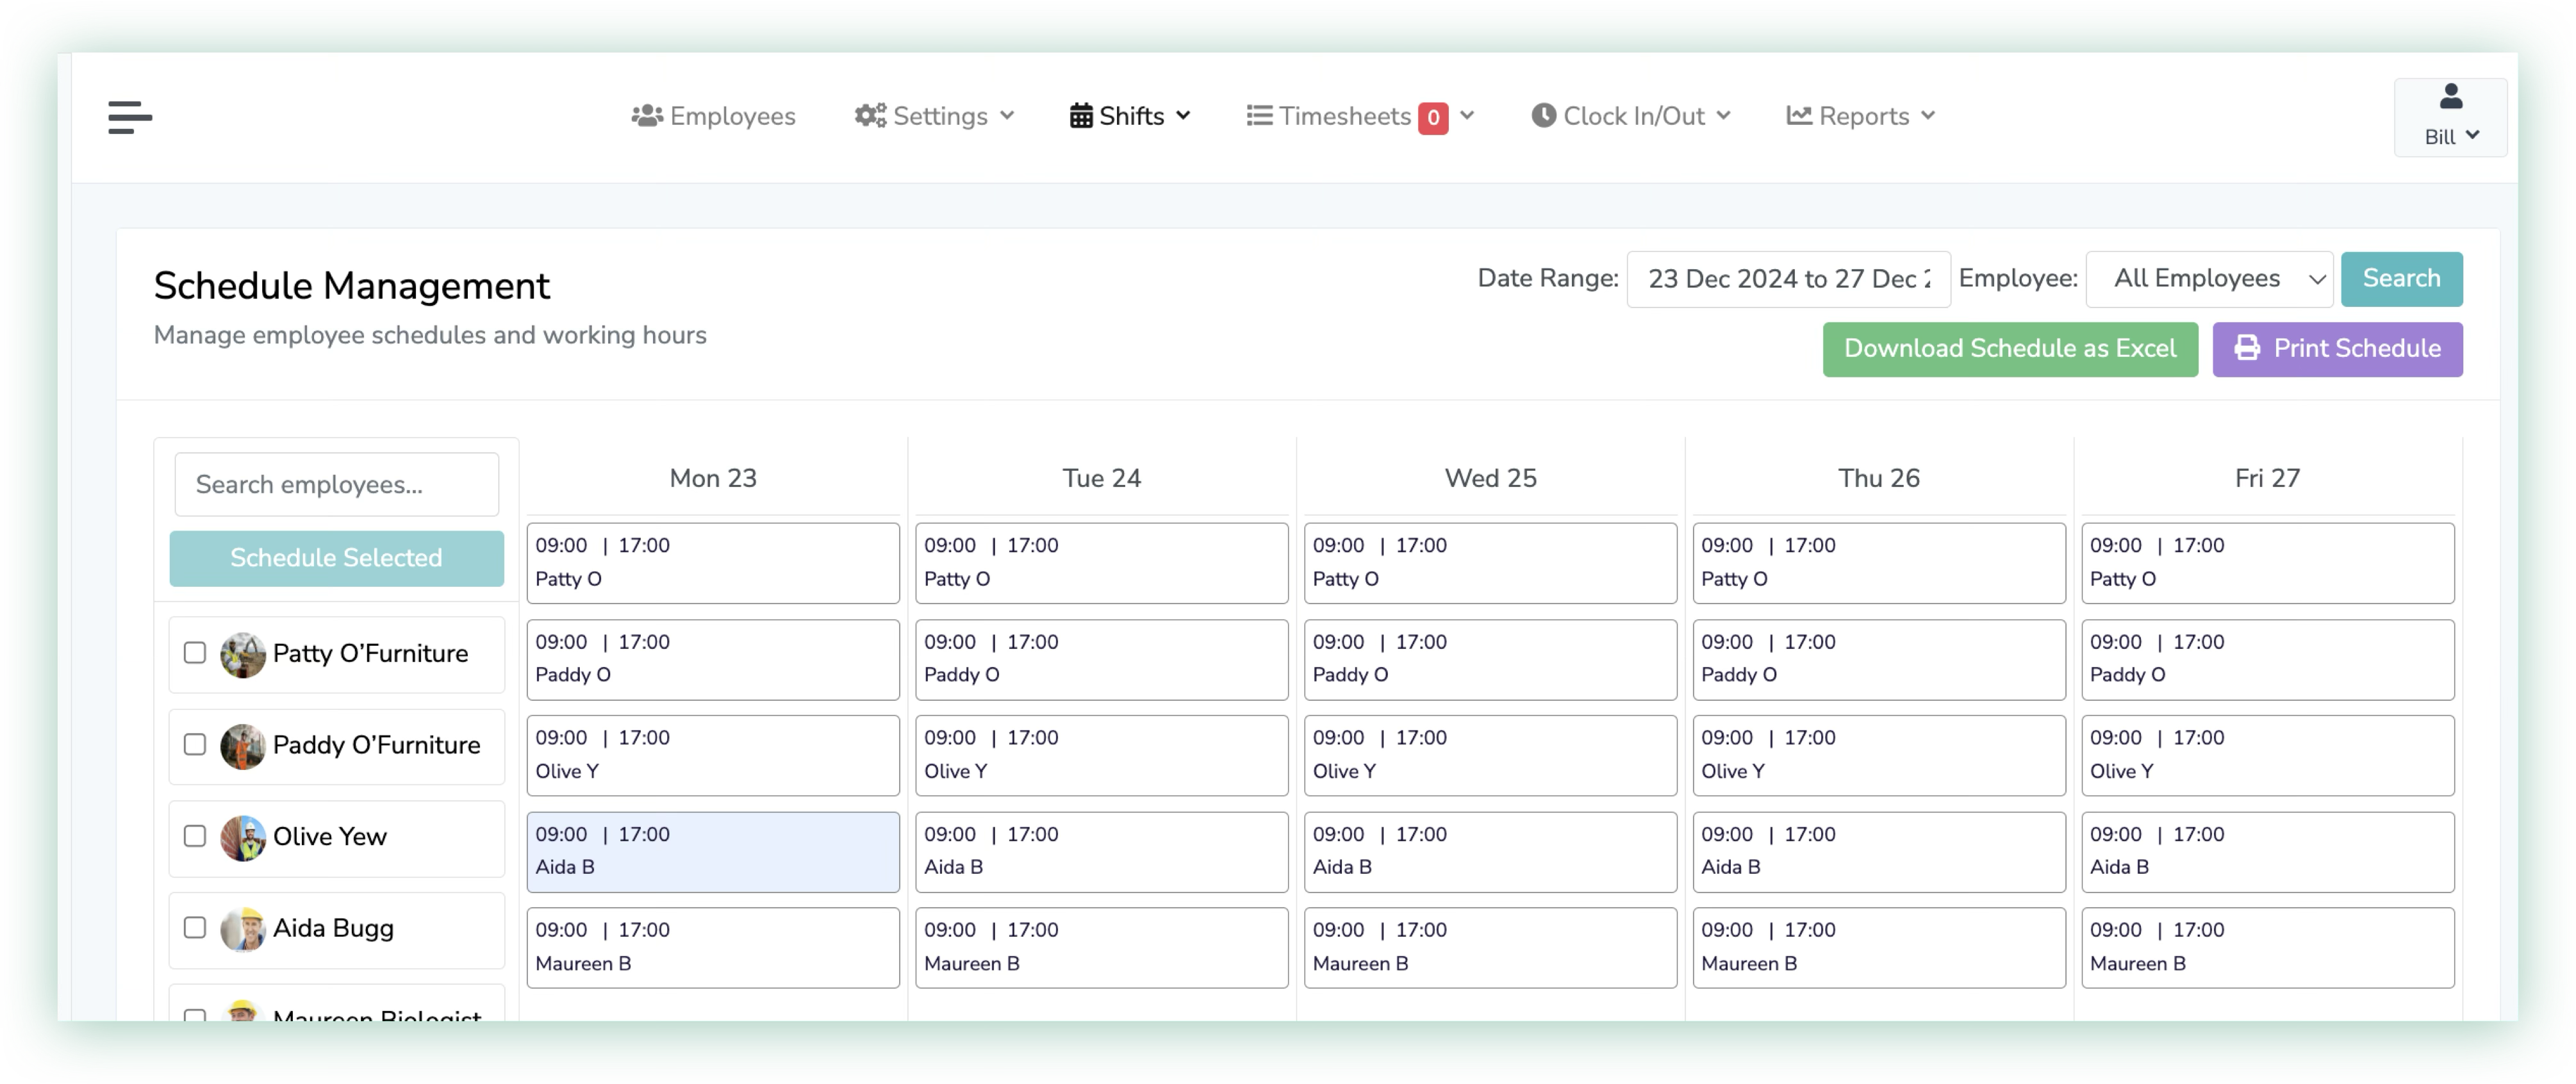The width and height of the screenshot is (2576, 1084).
Task: Click the Settings gears icon
Action: click(x=870, y=116)
